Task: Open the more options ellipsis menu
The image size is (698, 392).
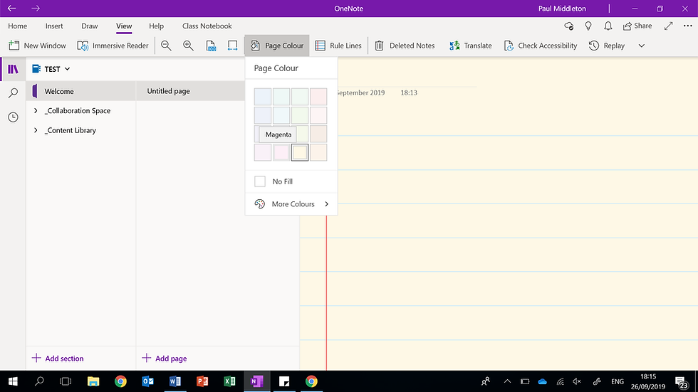Action: (x=688, y=26)
